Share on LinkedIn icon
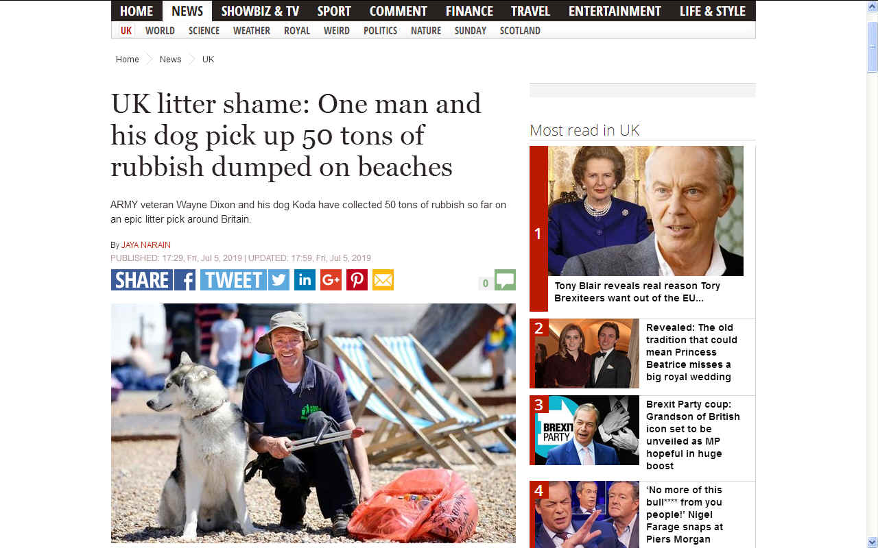Viewport: 878px width, 548px height. tap(305, 279)
